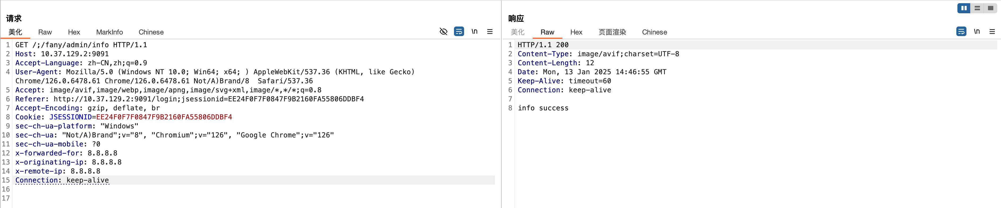
Task: Toggle word wrap in request panel
Action: pyautogui.click(x=459, y=31)
